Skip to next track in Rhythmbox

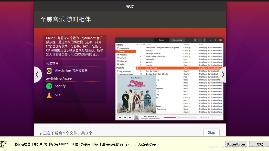coord(130,117)
